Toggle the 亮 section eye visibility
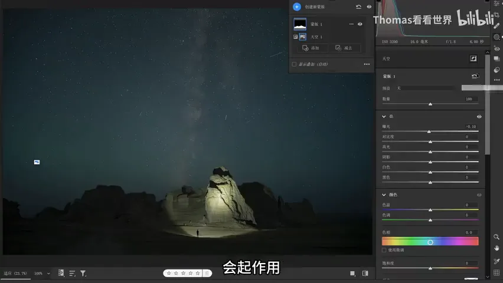Screen dimensions: 503x283 479,117
